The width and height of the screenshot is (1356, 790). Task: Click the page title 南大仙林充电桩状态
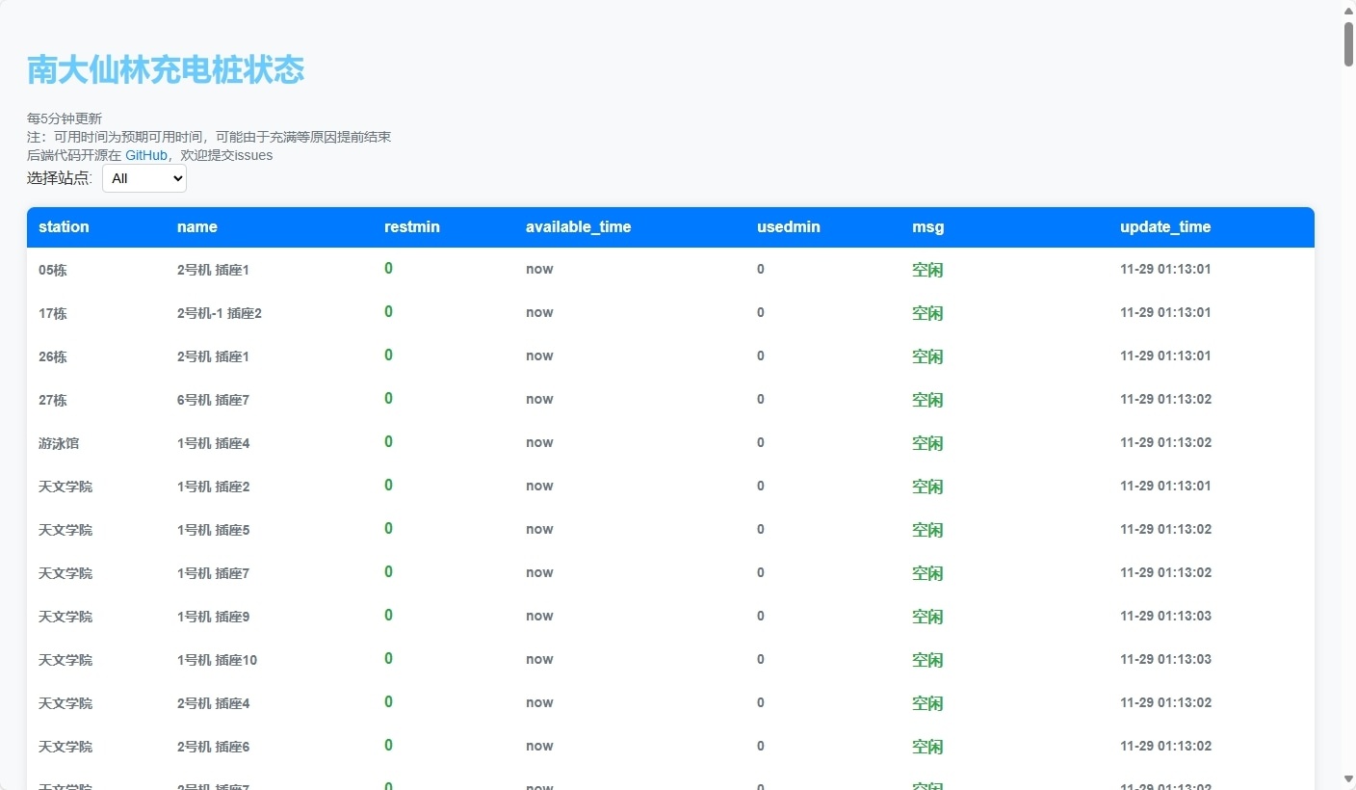166,70
